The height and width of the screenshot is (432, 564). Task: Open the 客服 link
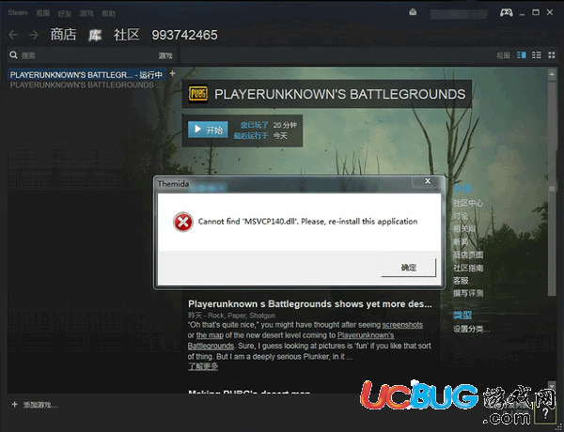[x=461, y=281]
